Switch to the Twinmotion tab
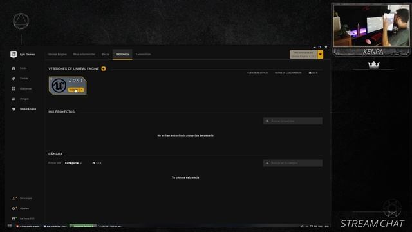 [143, 54]
